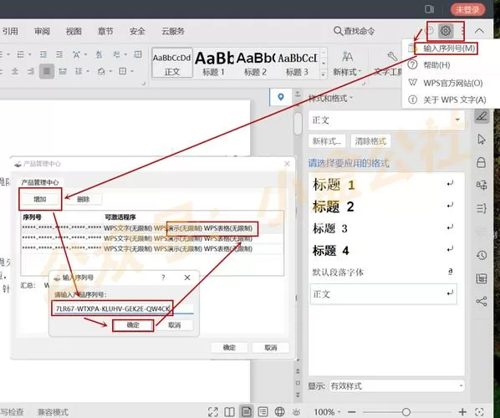Screen dimensions: 500x418
Task: Select justify alignment icon
Action: coord(47,71)
